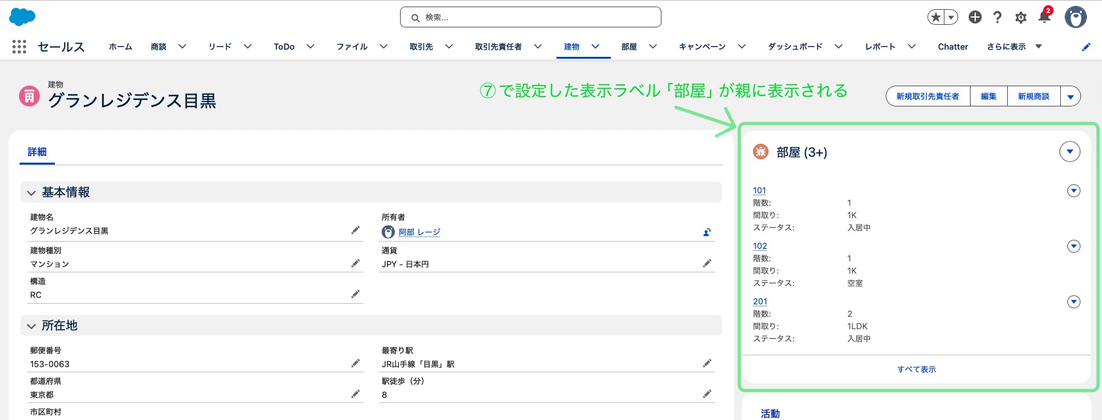Click the 編集 button
Screen dimensions: 1102x420
click(988, 96)
